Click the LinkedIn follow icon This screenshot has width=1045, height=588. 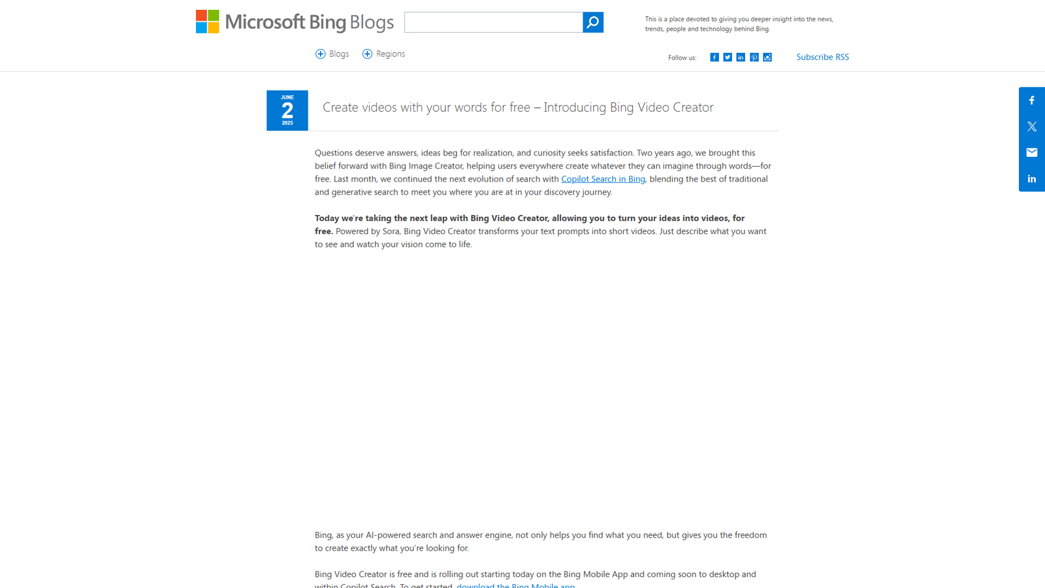point(740,57)
